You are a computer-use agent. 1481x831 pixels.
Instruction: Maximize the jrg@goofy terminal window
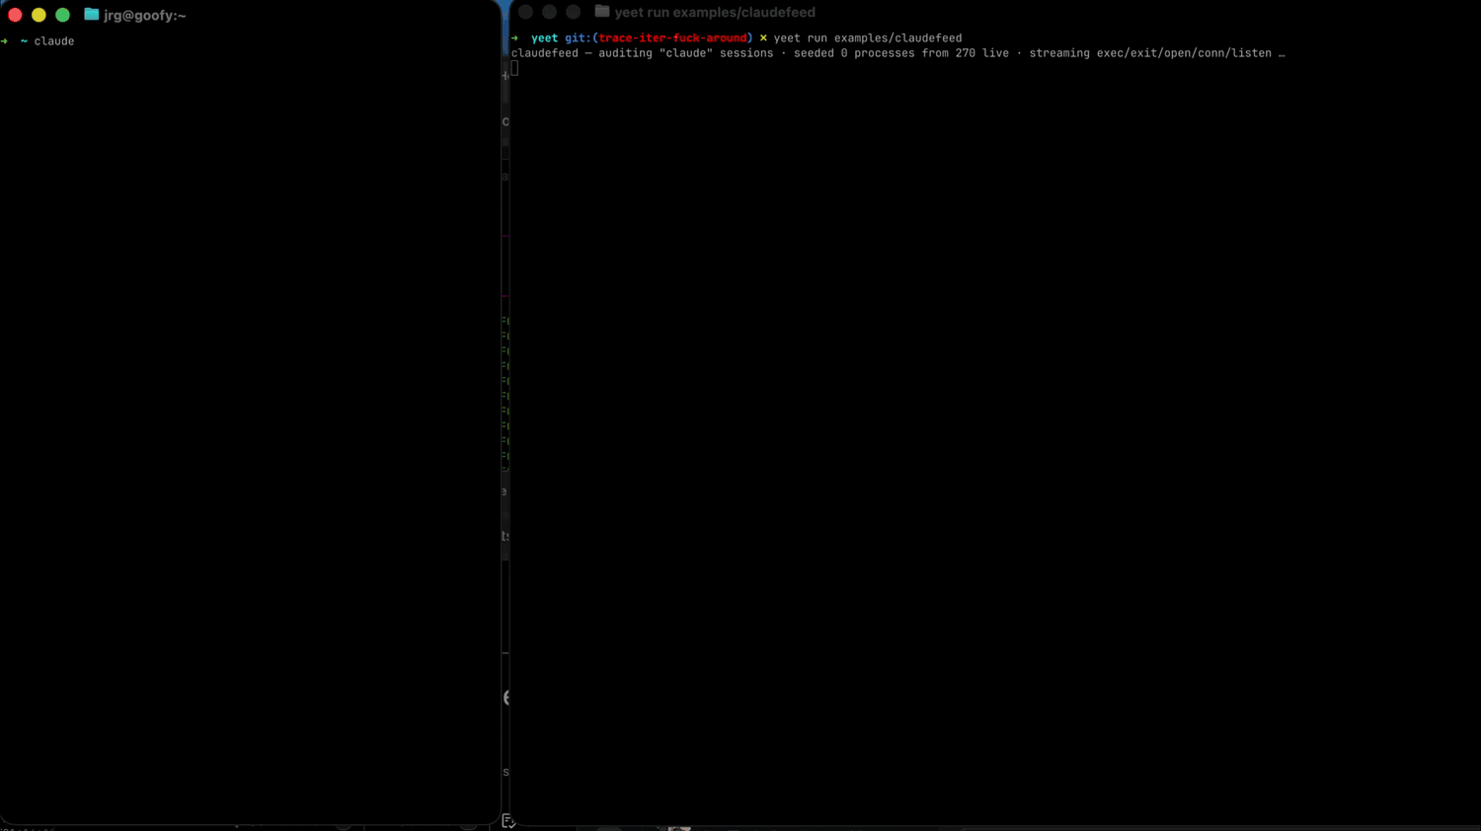pos(62,15)
